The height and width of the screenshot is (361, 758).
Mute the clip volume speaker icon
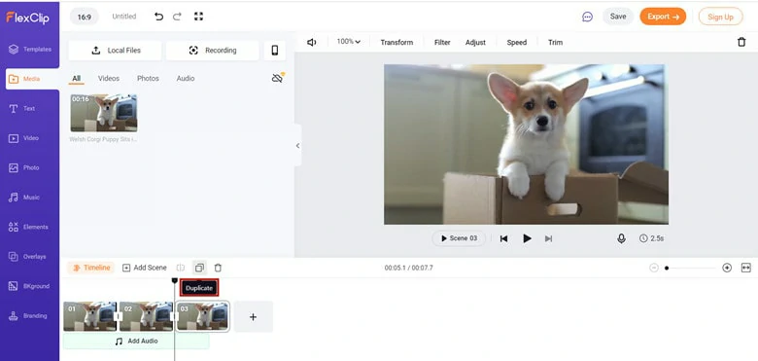311,42
